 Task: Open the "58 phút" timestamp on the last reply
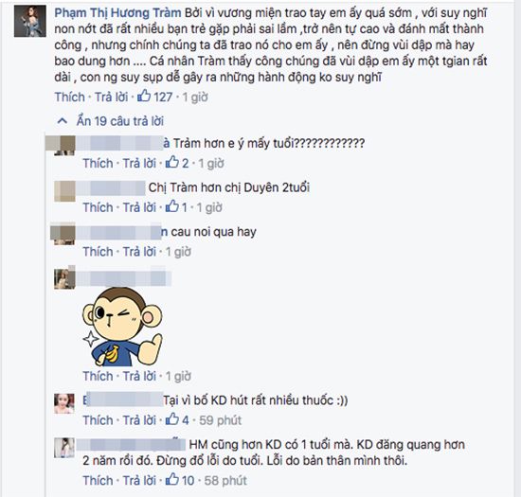[225, 480]
